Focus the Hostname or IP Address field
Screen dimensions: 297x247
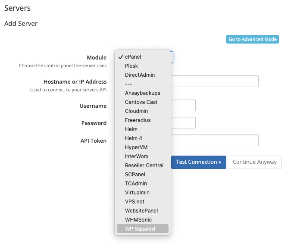214,81
